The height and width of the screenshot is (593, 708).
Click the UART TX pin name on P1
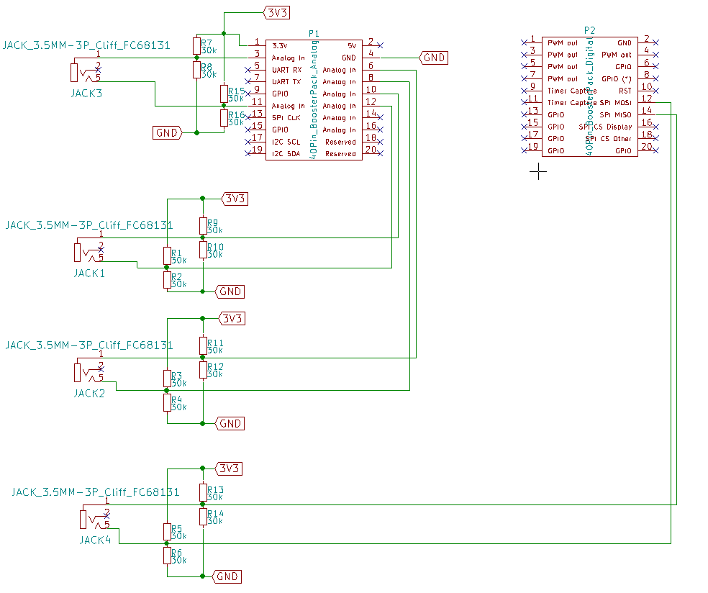point(286,82)
